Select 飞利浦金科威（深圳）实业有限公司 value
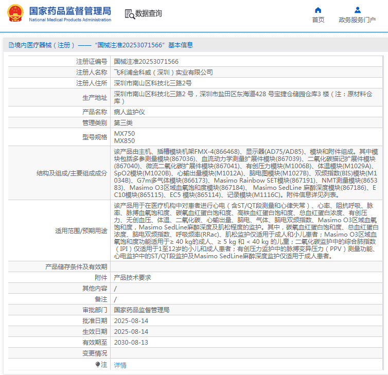 coord(163,73)
